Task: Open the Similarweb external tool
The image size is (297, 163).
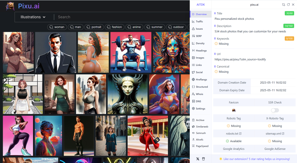Action: [201, 127]
